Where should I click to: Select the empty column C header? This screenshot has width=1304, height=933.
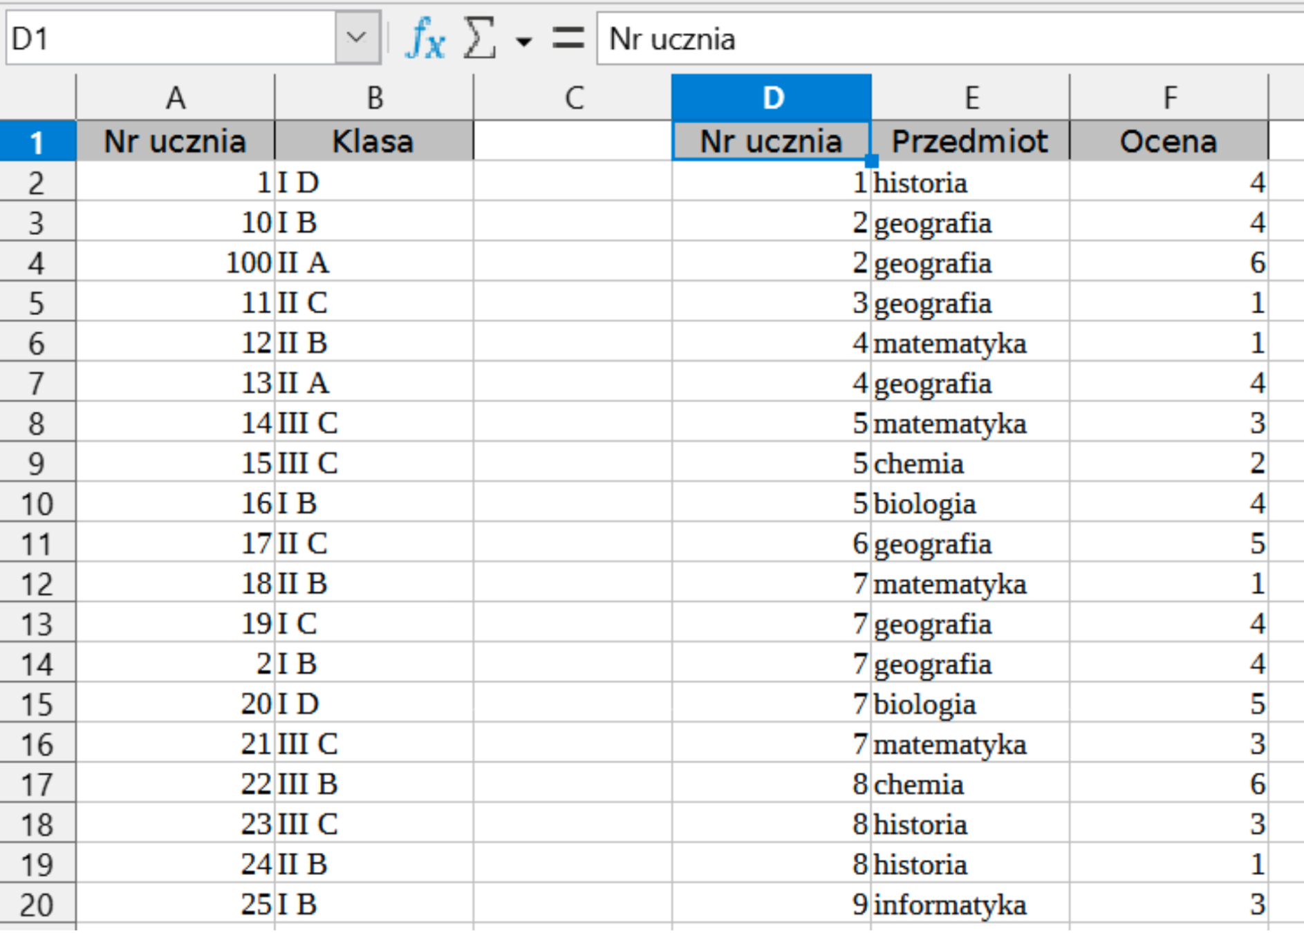[x=573, y=98]
